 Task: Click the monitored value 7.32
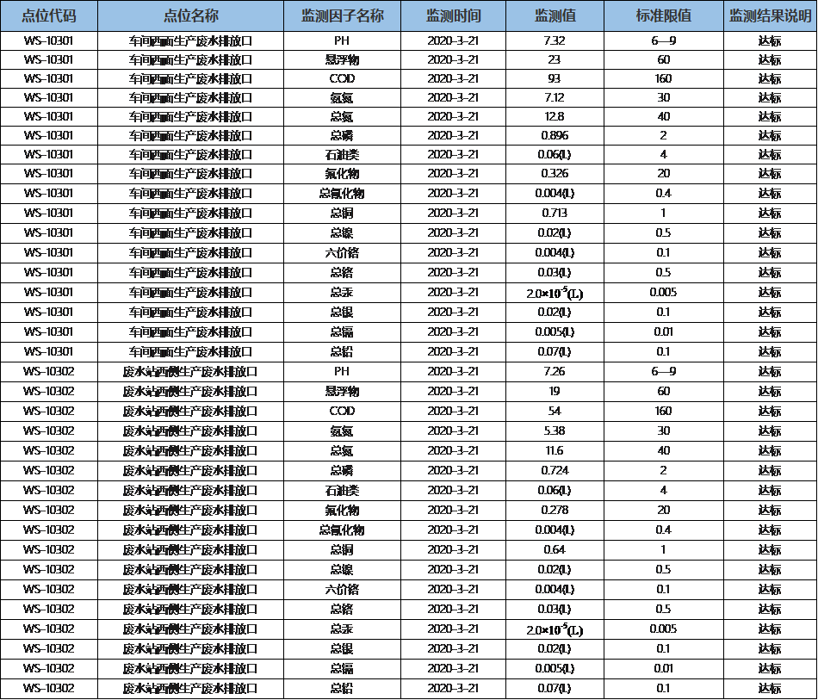(x=555, y=40)
